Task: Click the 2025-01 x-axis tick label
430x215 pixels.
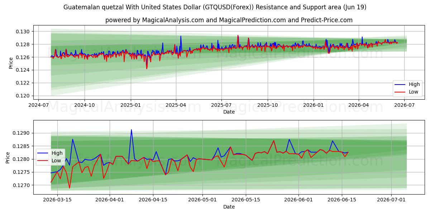Action: coord(131,105)
